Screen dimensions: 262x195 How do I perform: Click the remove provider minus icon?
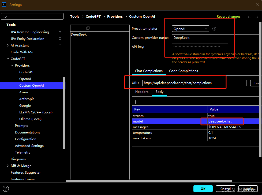coord(81,28)
